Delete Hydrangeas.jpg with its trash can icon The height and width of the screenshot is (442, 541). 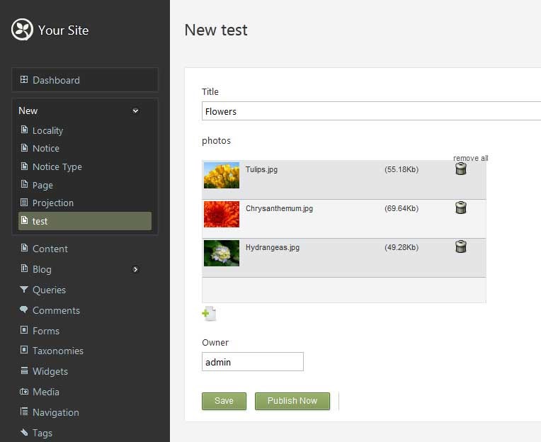coord(461,246)
